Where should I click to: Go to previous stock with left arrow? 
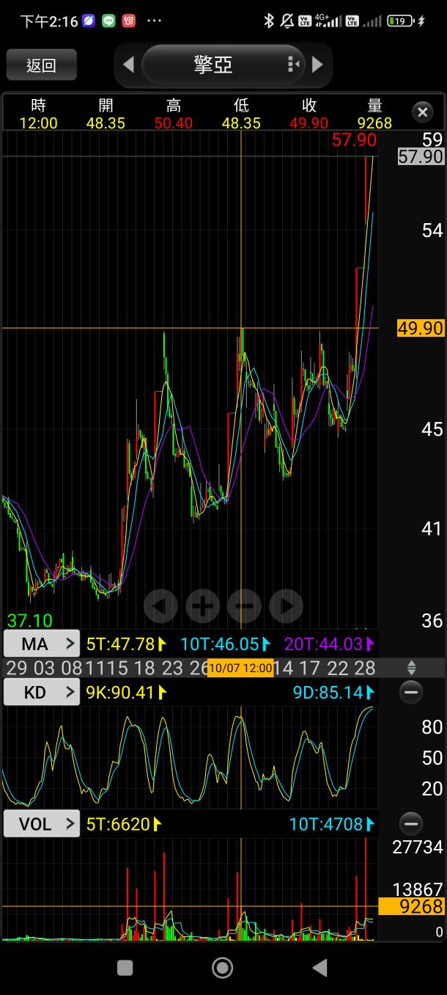coord(128,65)
